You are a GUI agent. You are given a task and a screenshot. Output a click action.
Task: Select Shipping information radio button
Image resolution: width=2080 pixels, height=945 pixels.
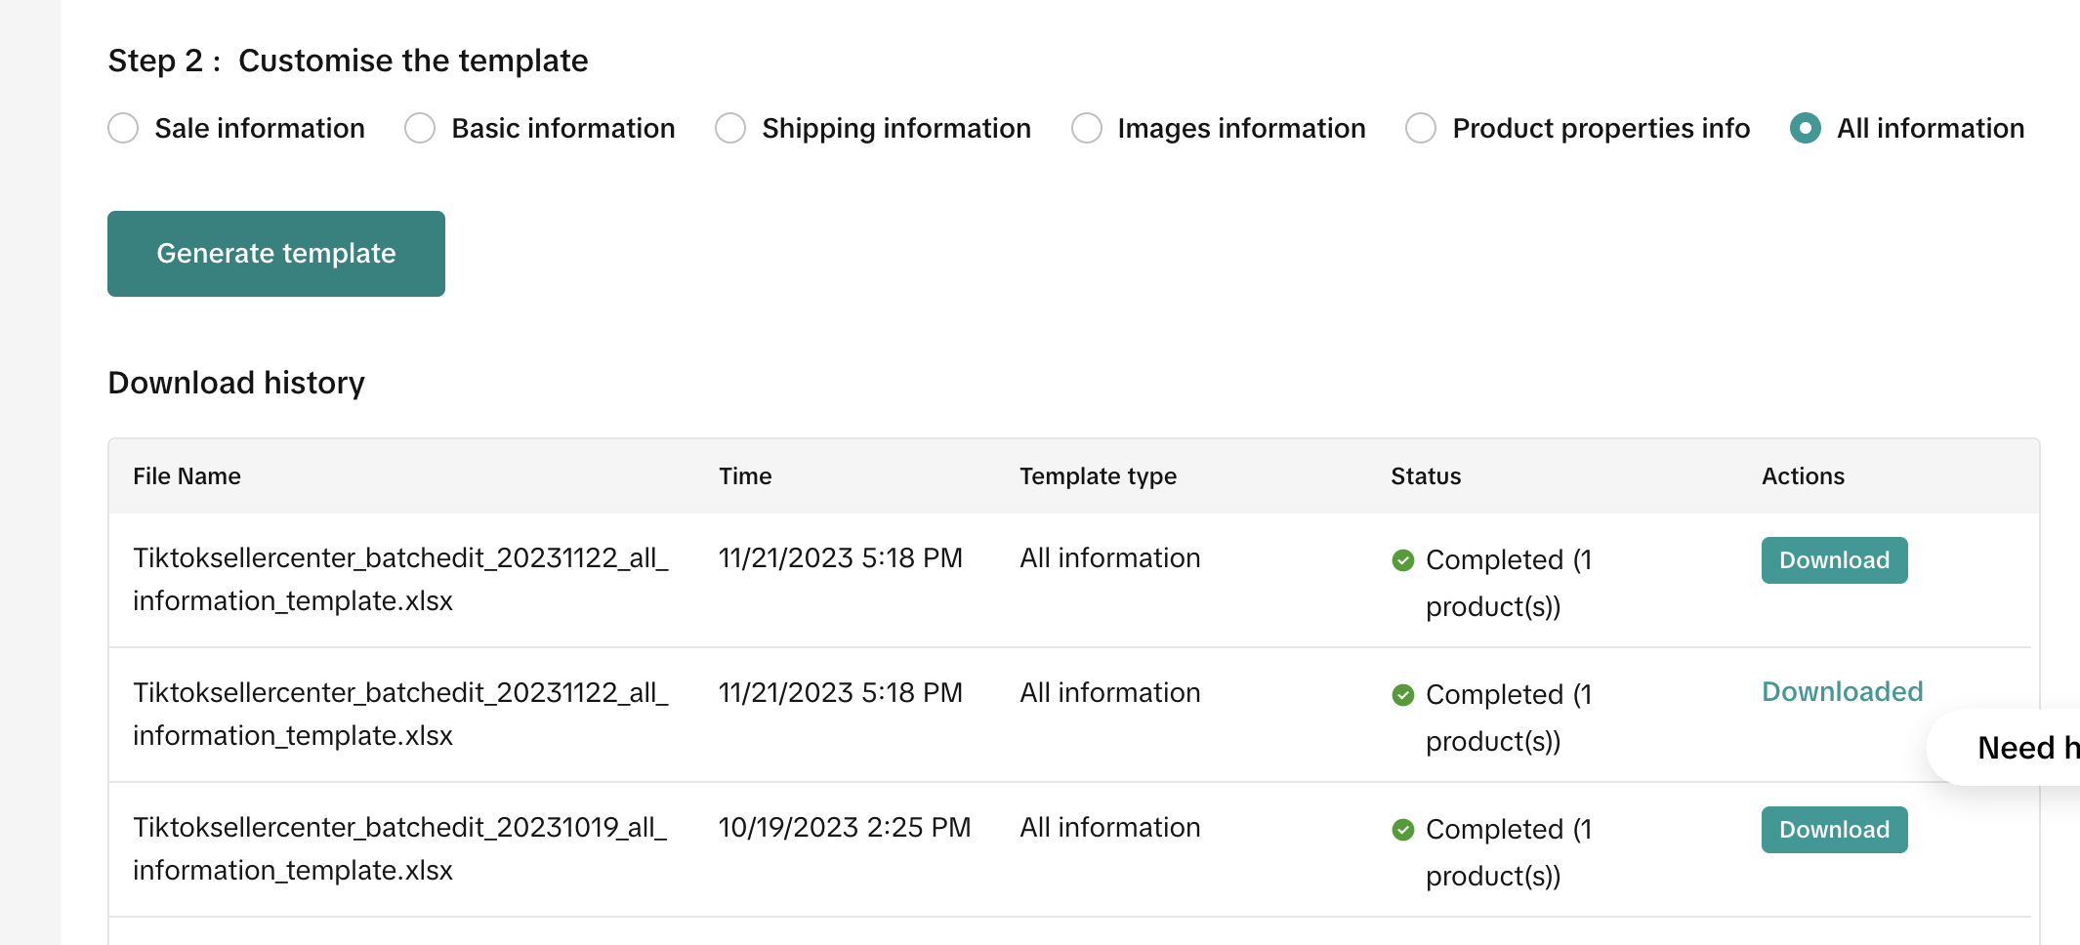[x=730, y=128]
